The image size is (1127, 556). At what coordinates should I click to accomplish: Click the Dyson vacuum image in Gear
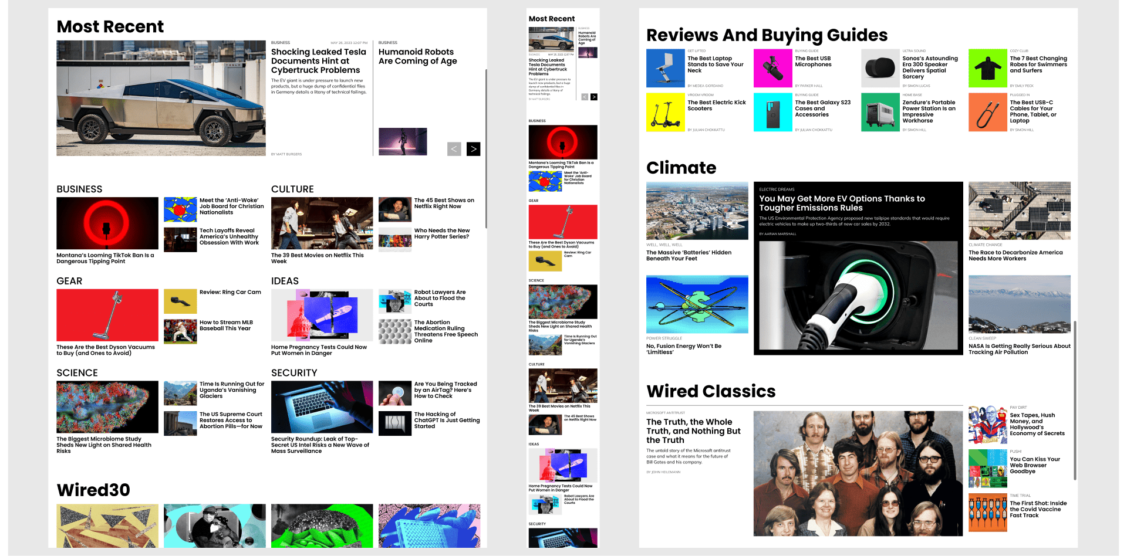(x=107, y=315)
